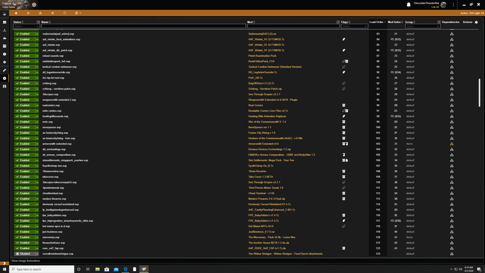Click dependencies icon for mercenary.esp

(x=452, y=237)
